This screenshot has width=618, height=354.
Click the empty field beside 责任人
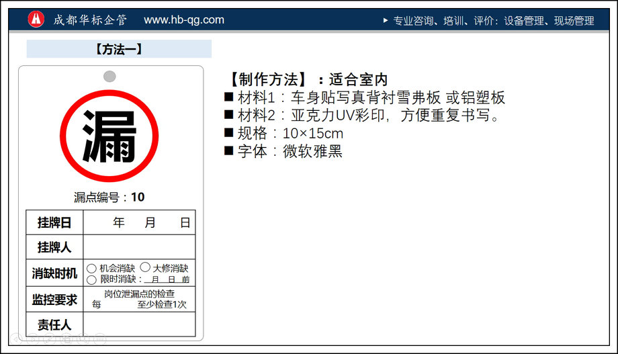tap(139, 324)
